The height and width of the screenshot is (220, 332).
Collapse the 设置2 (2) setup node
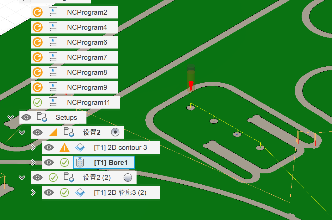point(22,178)
